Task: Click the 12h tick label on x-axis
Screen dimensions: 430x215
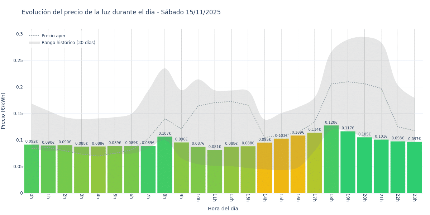Action: pyautogui.click(x=231, y=197)
